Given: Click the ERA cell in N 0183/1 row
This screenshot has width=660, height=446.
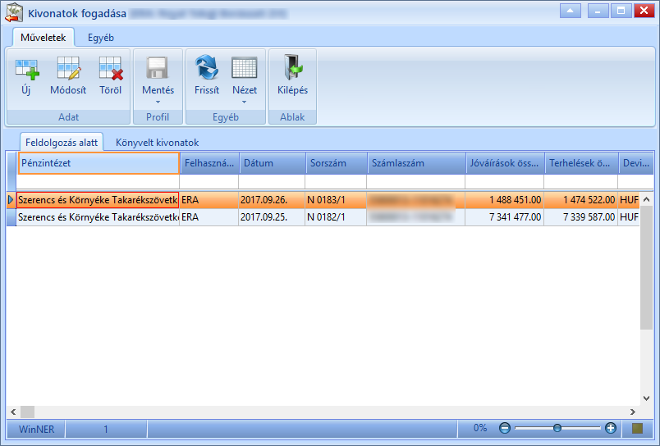Looking at the screenshot, I should 209,200.
